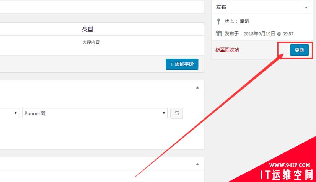Collapse the 发布 panel with its arrow
This screenshot has height=182, width=316.
point(306,7)
